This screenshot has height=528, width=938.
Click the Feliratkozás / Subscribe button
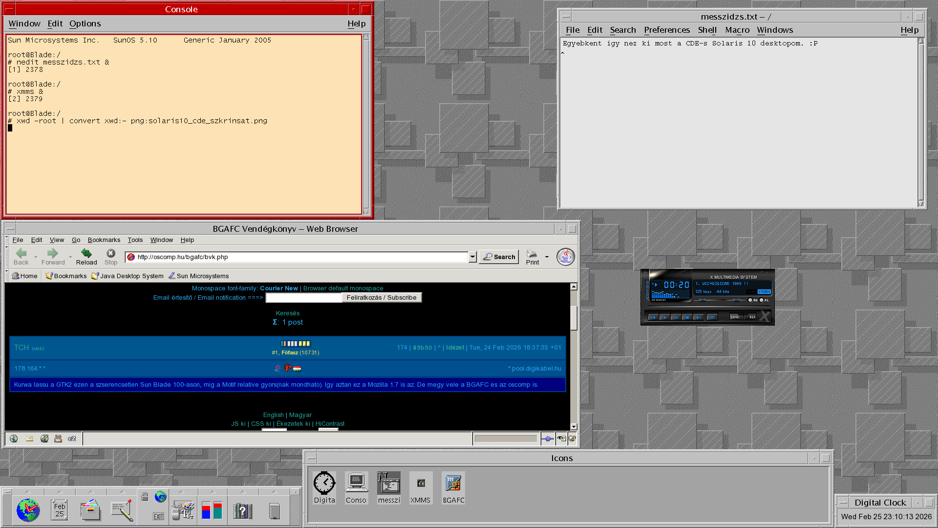pos(381,297)
